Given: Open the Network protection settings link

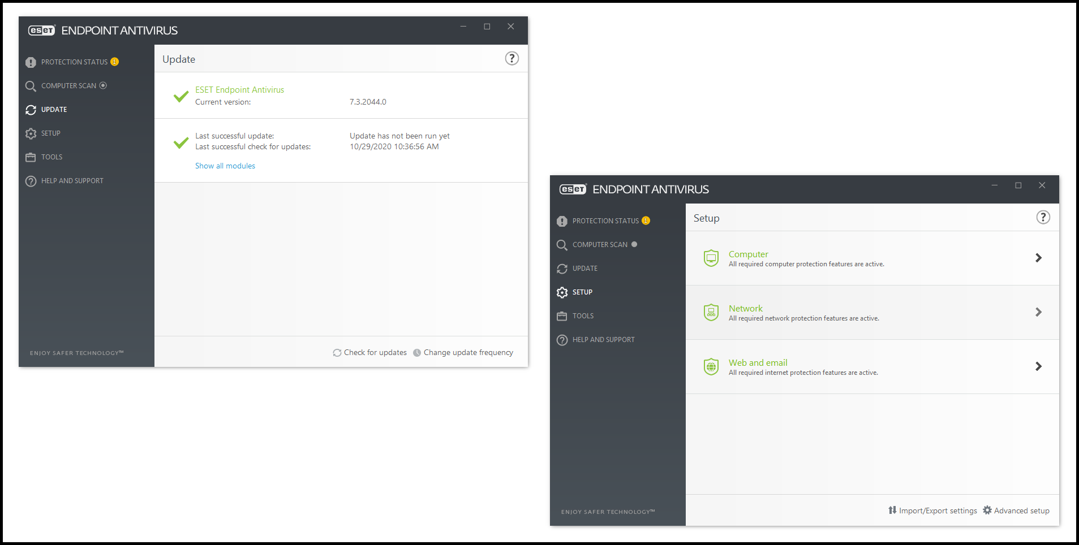Looking at the screenshot, I should (x=745, y=309).
